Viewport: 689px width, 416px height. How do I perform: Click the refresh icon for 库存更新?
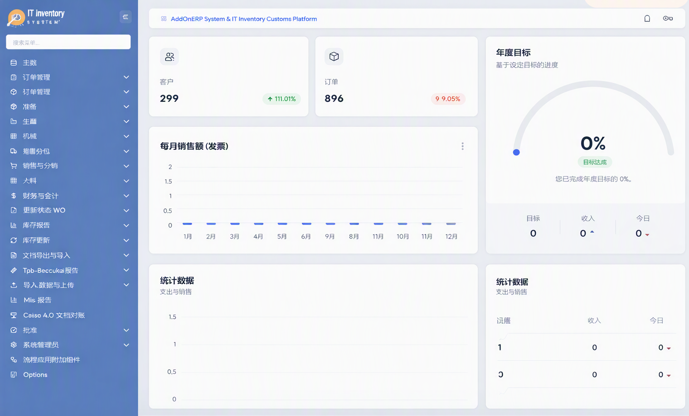[14, 240]
